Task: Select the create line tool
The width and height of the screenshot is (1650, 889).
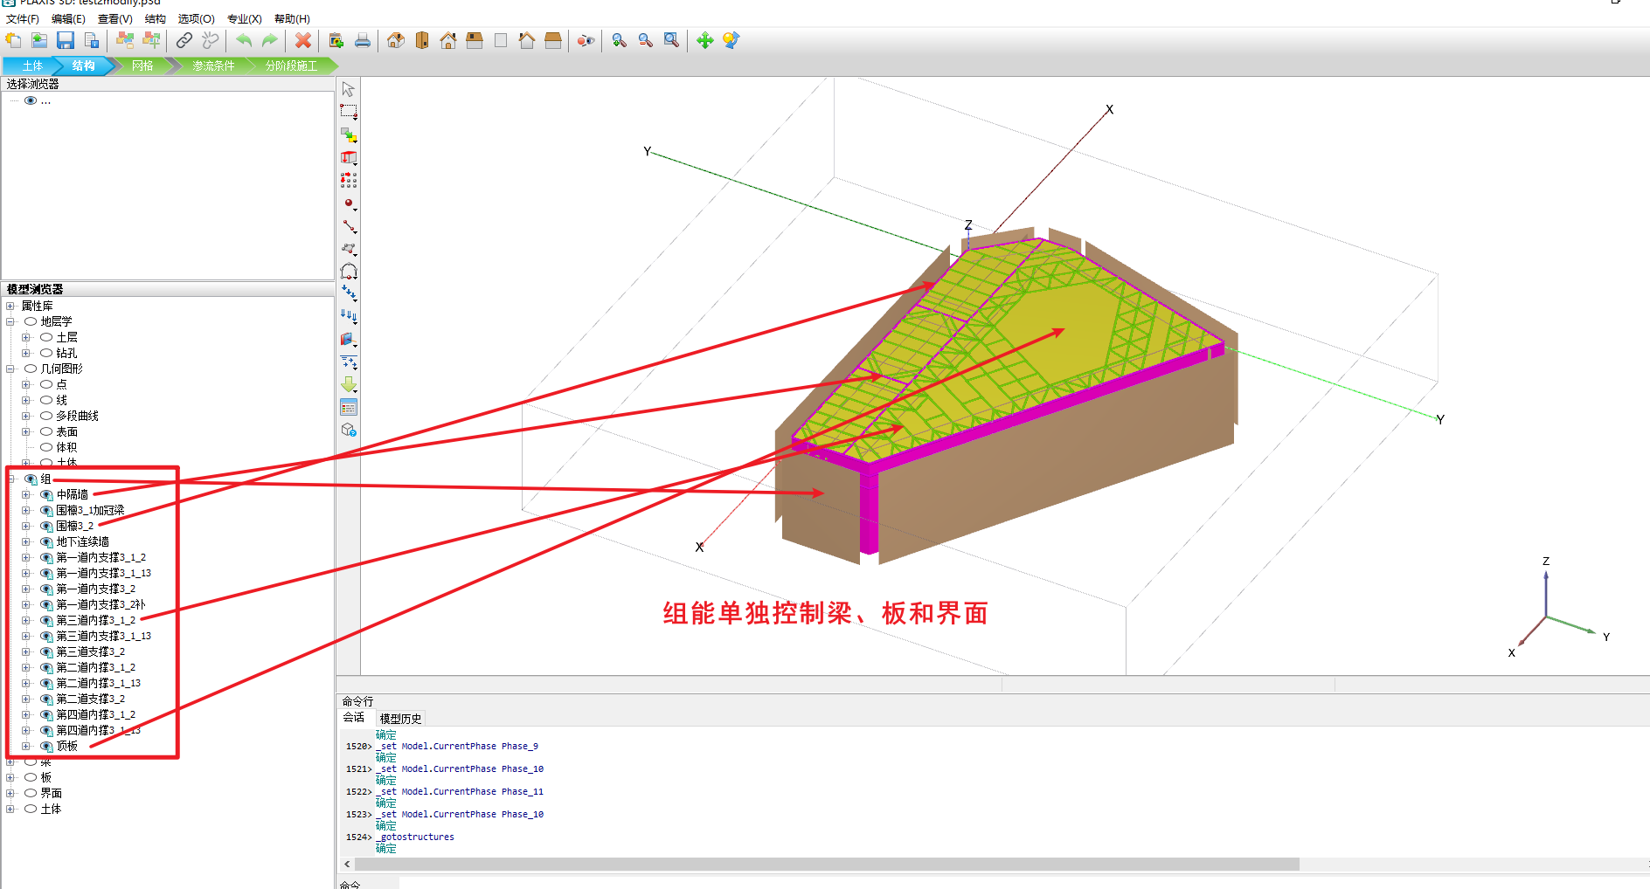Action: click(349, 226)
